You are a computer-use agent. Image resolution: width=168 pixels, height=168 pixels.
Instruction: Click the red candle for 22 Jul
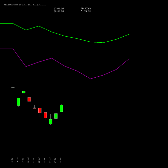point(40,111)
